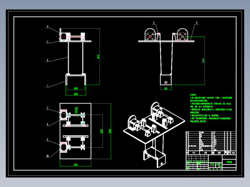The width and height of the screenshot is (250, 187).
Task: Select the bottom-most callout label of top view
Action: 48,156
